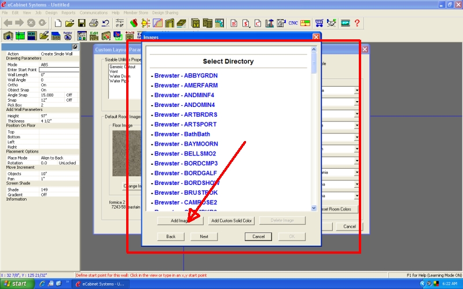
Task: Open the Brewster - ABBYGRDN directory link
Action: [x=186, y=76]
